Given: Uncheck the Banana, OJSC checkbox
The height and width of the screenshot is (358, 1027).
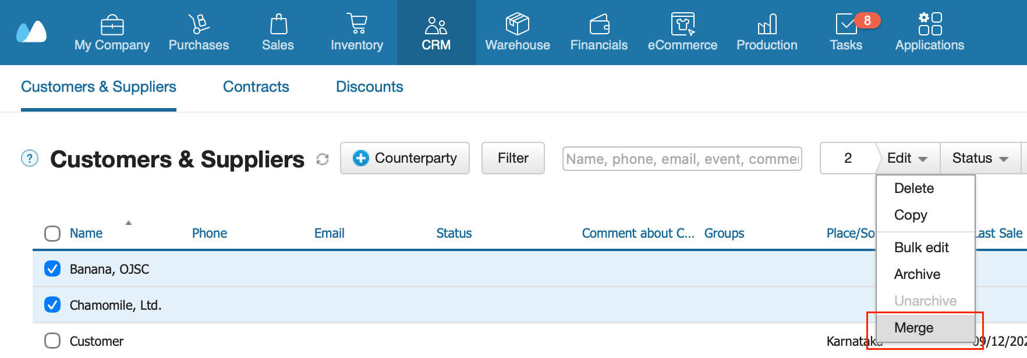Looking at the screenshot, I should [52, 268].
